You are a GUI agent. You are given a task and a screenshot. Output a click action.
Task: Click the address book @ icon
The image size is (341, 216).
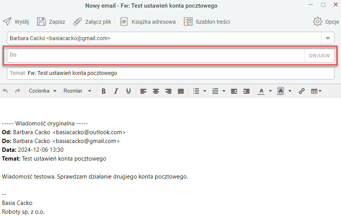pyautogui.click(x=124, y=21)
